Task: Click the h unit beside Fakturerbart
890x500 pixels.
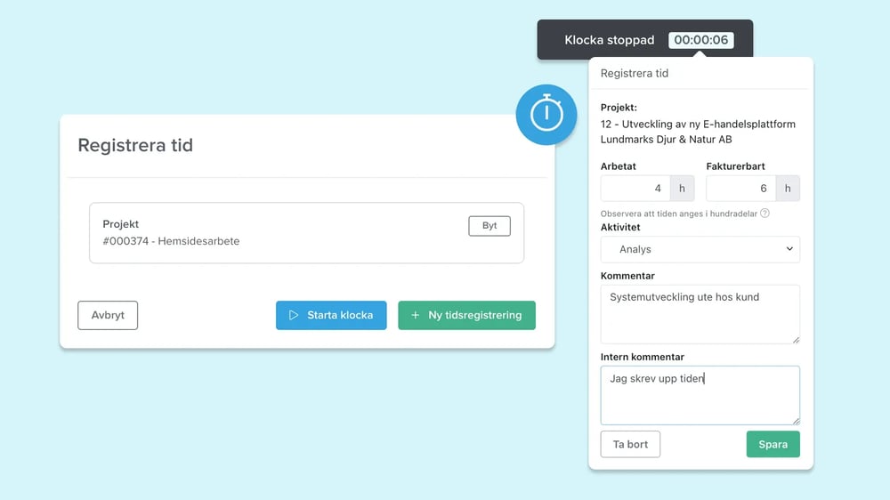Action: 788,189
